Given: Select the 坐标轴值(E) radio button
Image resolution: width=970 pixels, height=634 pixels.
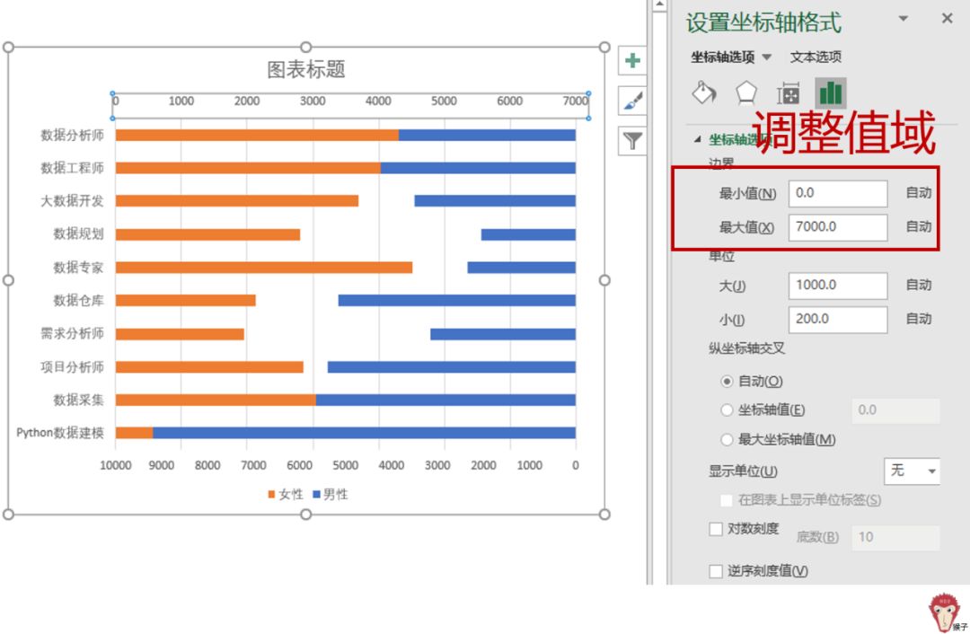Looking at the screenshot, I should (x=727, y=410).
